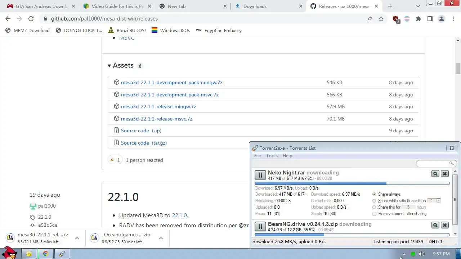Screen dimensions: 461x259
Task: Pause the BeamNG.drive torrent download
Action: click(260, 227)
